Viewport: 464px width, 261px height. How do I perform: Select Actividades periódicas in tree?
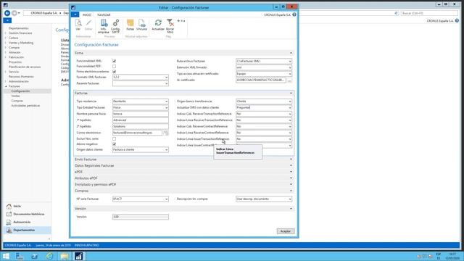tap(25, 106)
